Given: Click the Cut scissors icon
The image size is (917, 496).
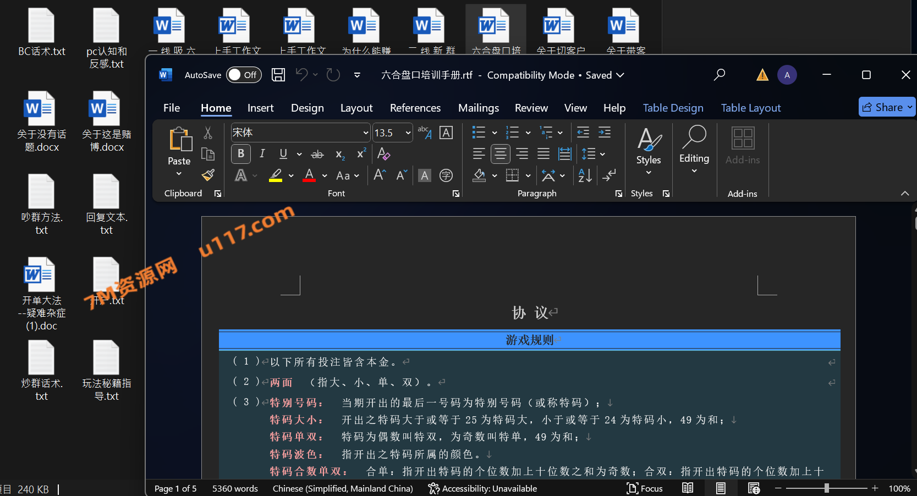Looking at the screenshot, I should click(208, 133).
